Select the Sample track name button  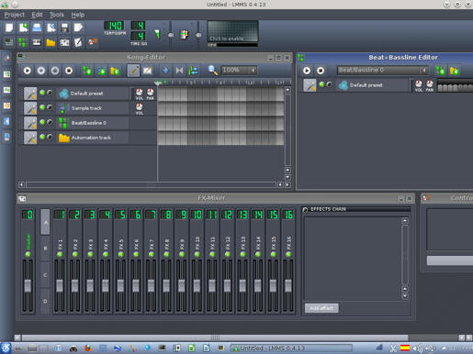tap(93, 108)
